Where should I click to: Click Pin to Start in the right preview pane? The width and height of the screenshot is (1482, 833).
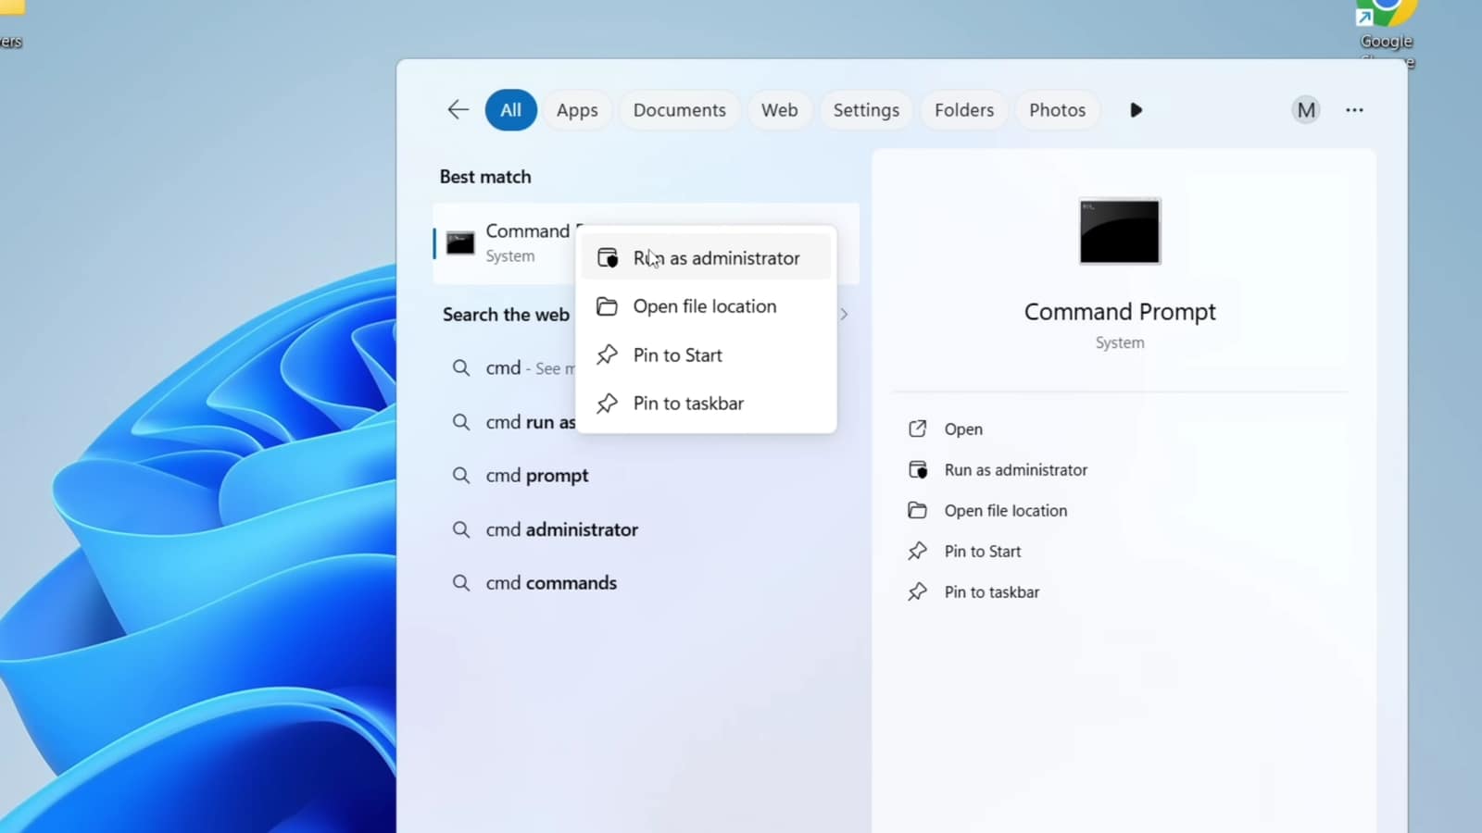pos(983,552)
